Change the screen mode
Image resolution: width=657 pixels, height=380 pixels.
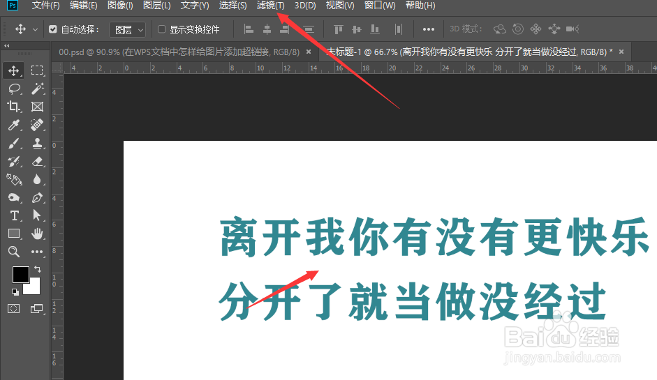[x=37, y=309]
